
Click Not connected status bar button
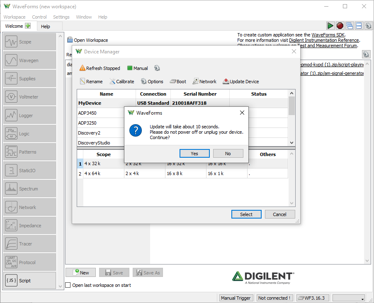(274, 298)
